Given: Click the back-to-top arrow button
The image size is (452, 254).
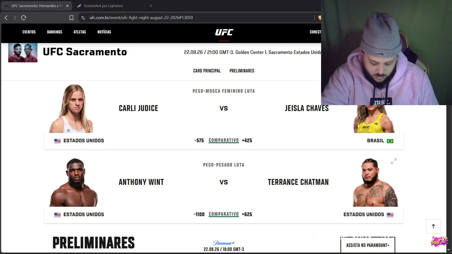Looking at the screenshot, I should point(433,226).
